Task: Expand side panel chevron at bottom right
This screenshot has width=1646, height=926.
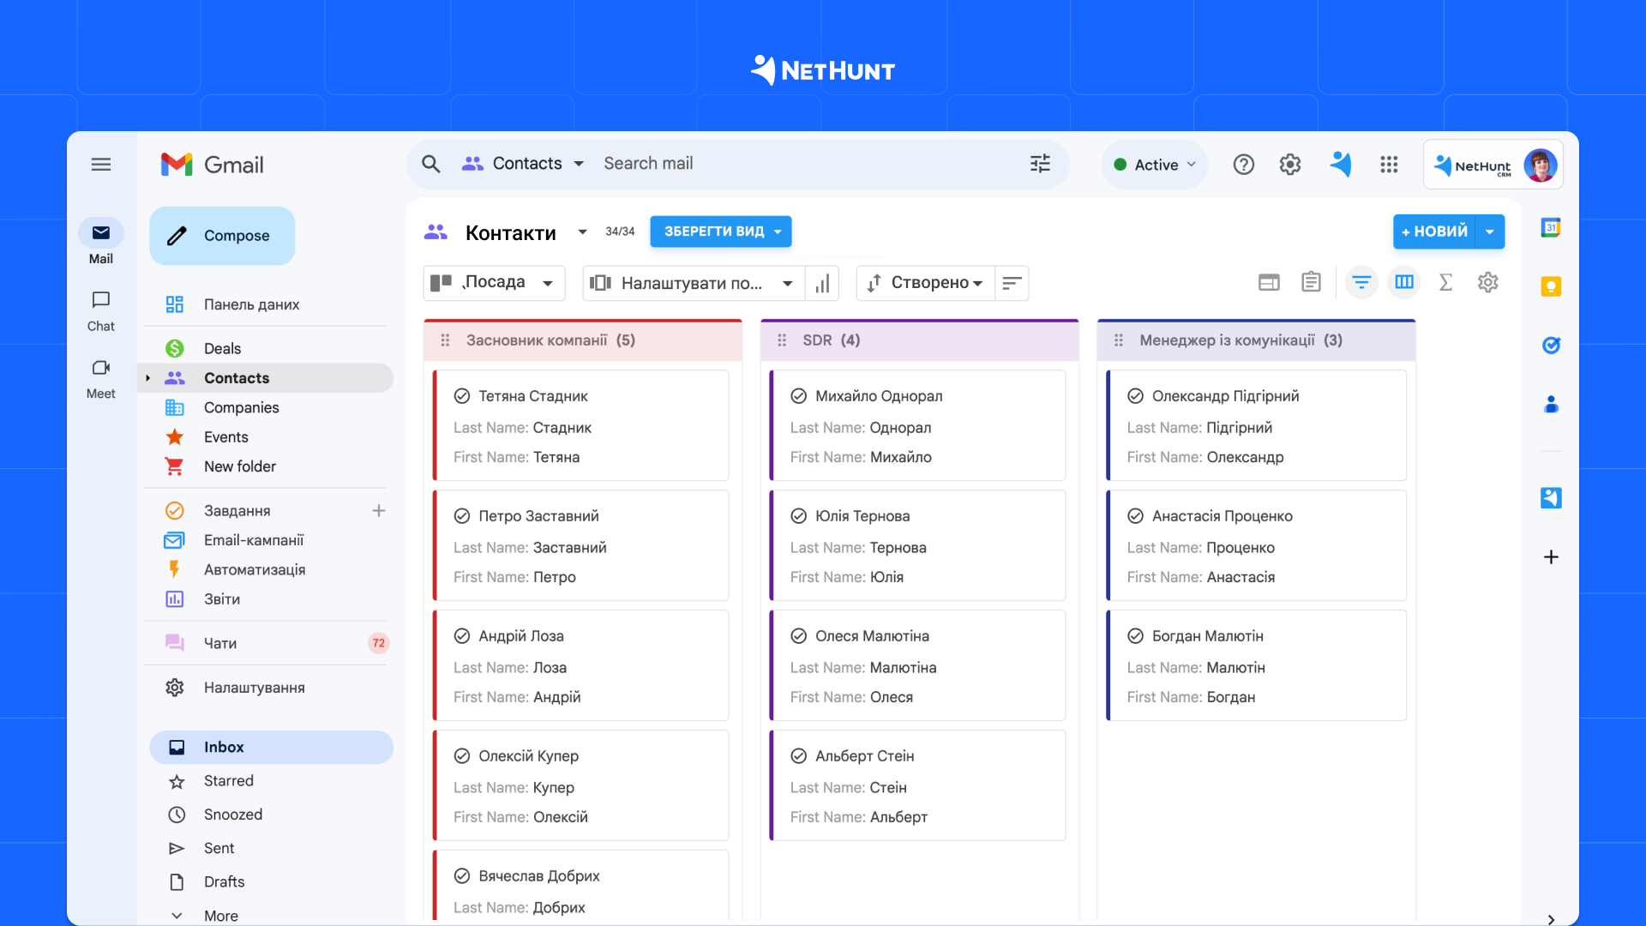Action: (x=1550, y=919)
